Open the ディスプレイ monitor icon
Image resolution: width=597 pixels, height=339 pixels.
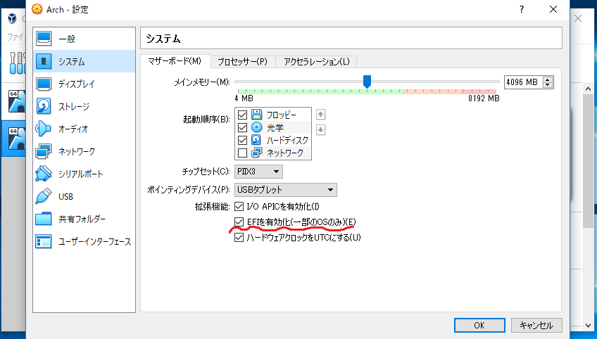point(44,84)
